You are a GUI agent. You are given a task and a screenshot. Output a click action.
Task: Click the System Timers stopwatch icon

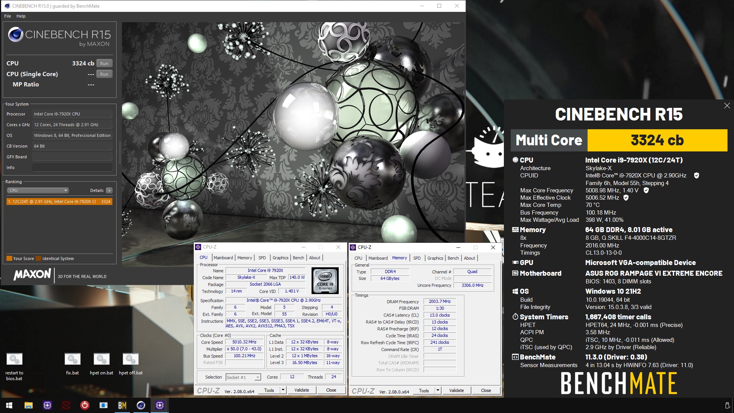pyautogui.click(x=515, y=317)
